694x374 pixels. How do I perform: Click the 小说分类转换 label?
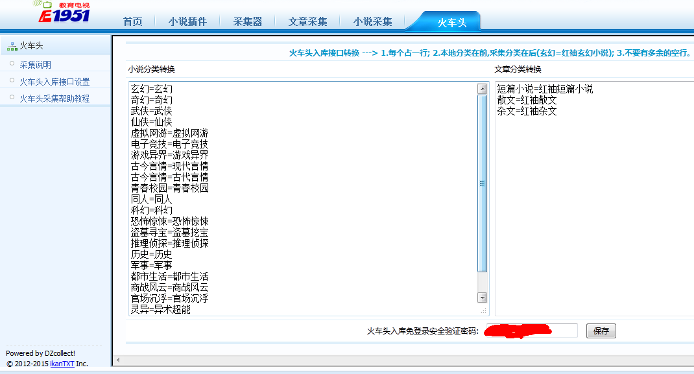[x=151, y=69]
